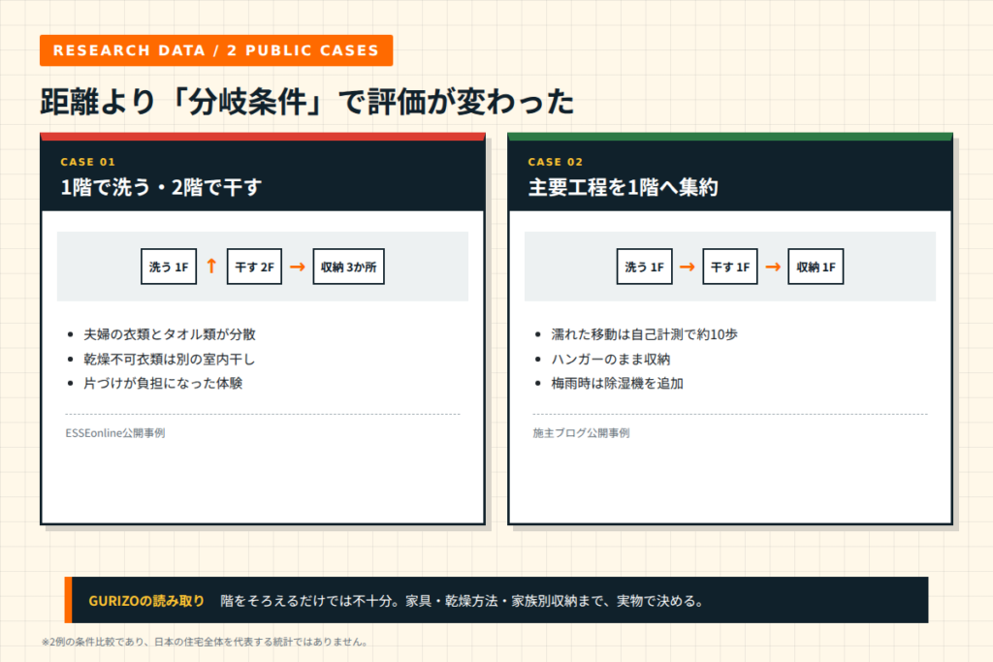Select the 収納 1F flow box
Image resolution: width=993 pixels, height=662 pixels.
[816, 267]
